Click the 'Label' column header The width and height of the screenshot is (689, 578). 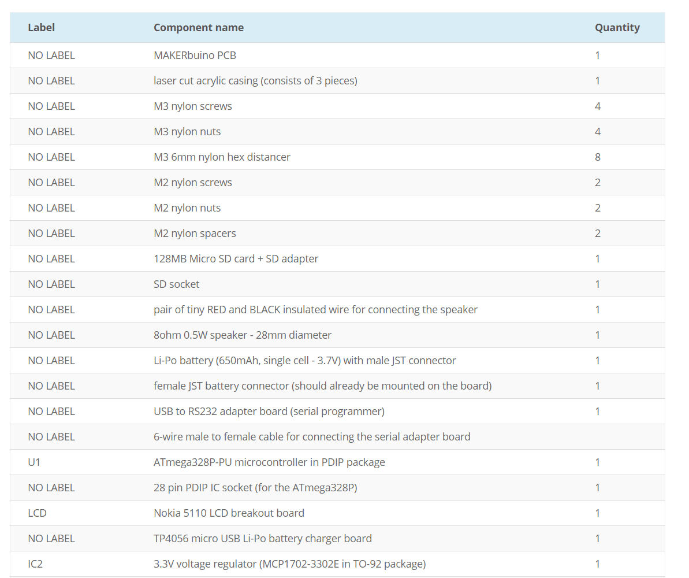point(42,27)
